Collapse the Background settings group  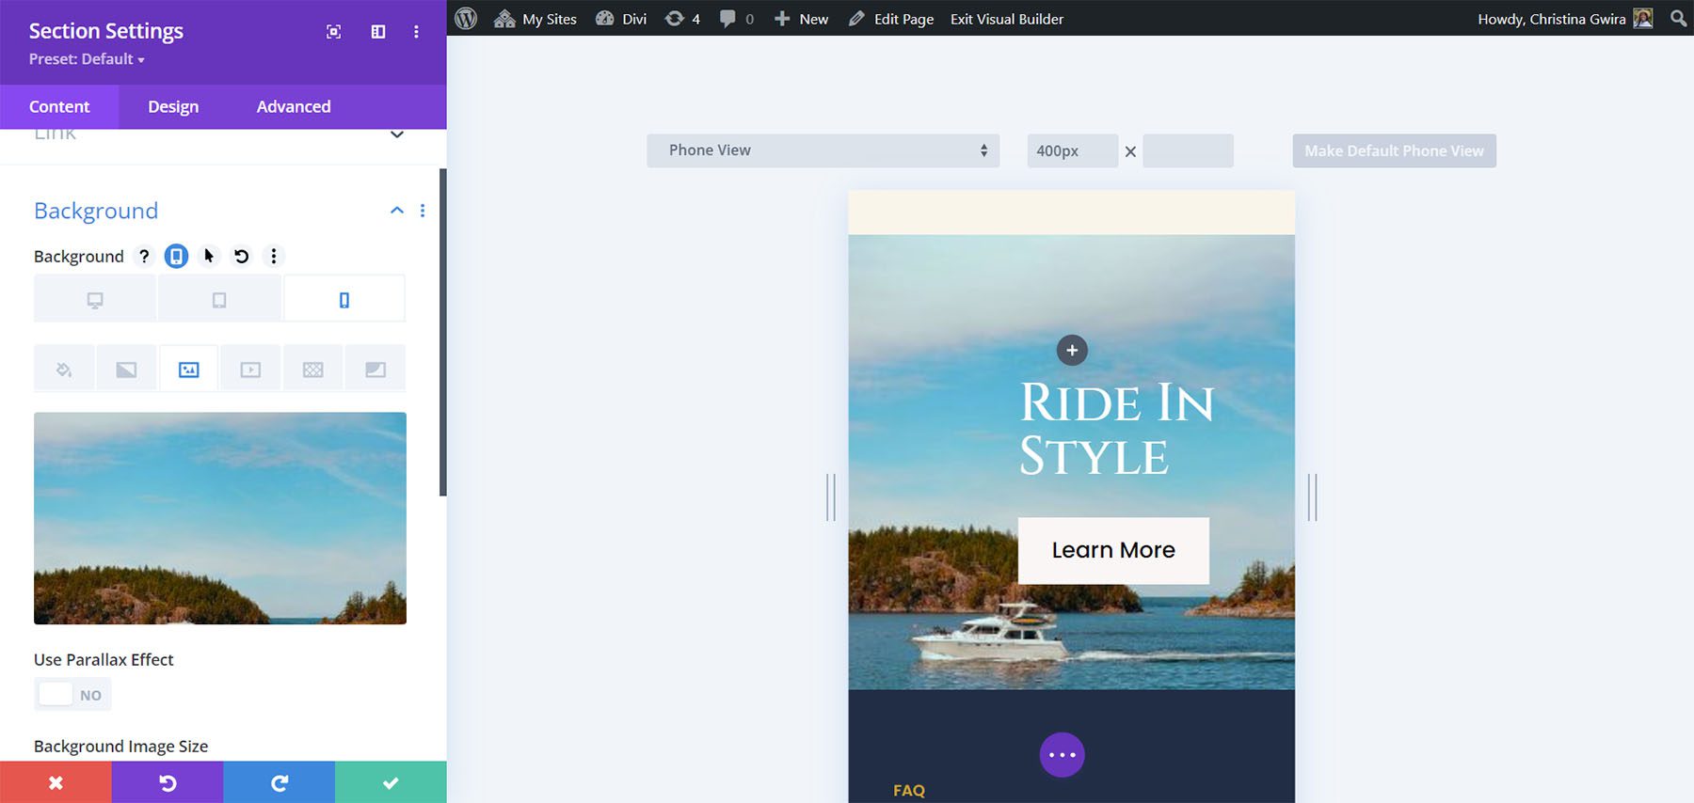(x=396, y=211)
